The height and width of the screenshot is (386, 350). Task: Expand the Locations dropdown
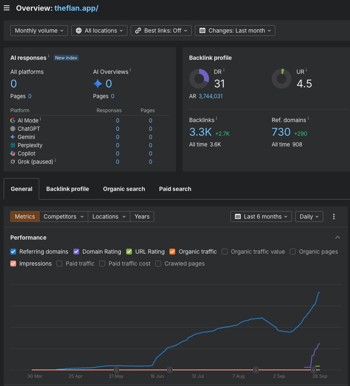pos(109,217)
